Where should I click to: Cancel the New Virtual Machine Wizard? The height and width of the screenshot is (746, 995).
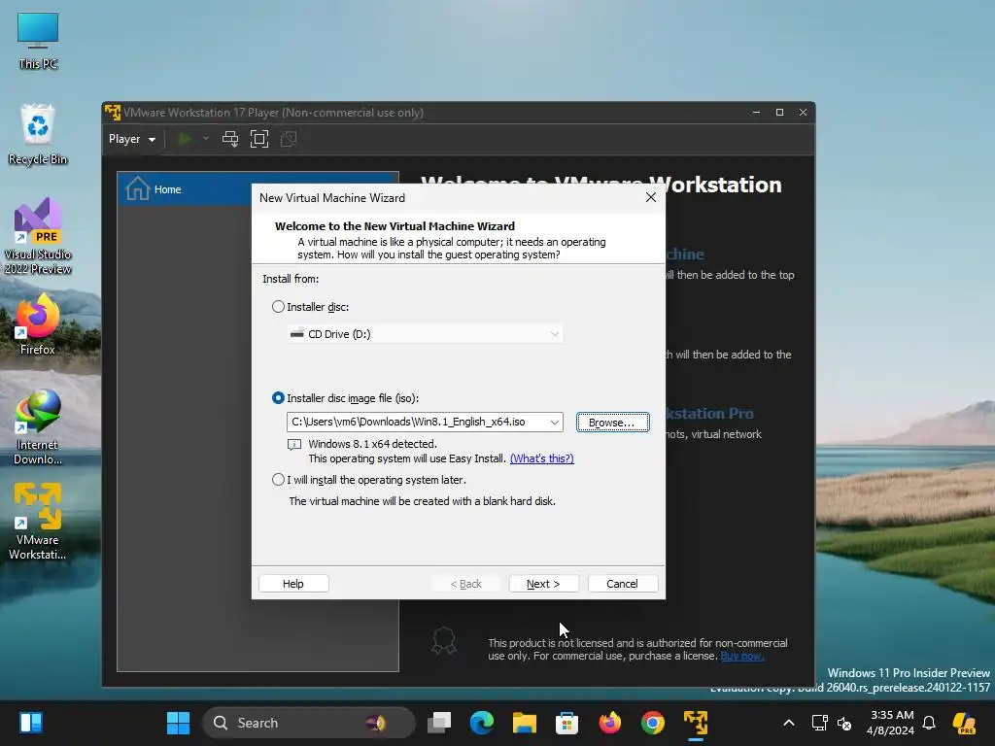(x=623, y=584)
